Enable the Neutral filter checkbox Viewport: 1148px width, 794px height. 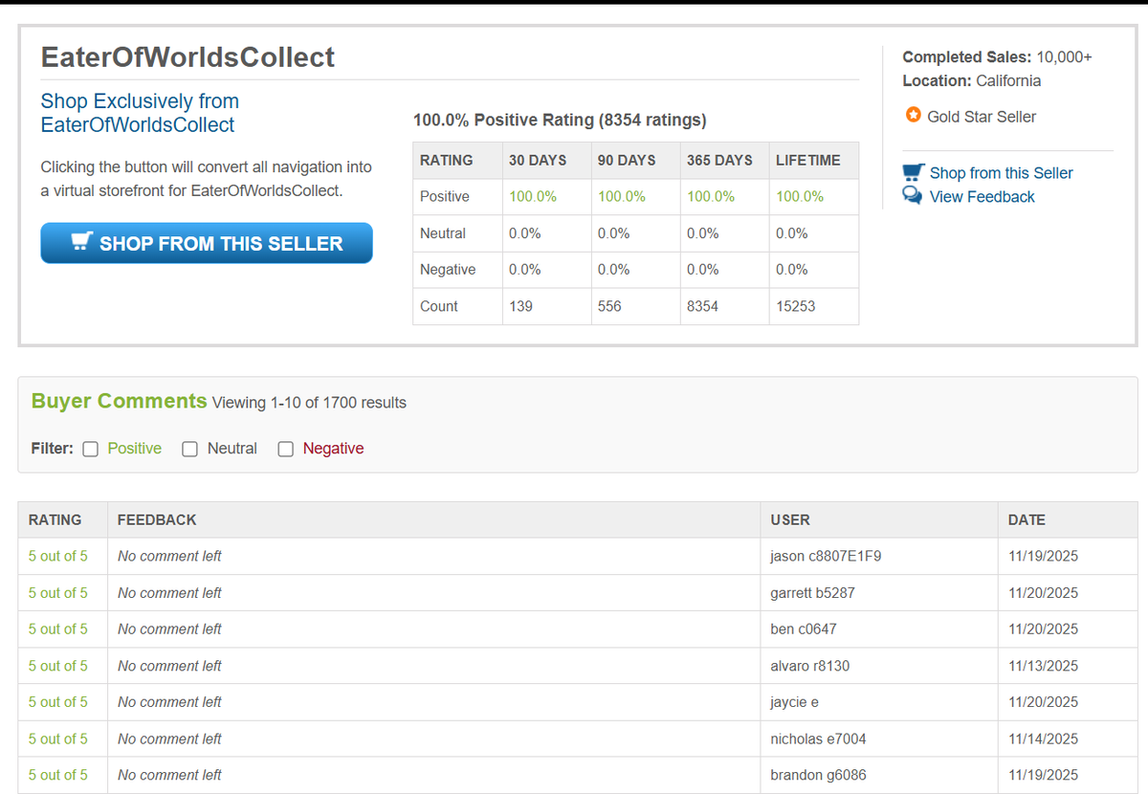189,449
